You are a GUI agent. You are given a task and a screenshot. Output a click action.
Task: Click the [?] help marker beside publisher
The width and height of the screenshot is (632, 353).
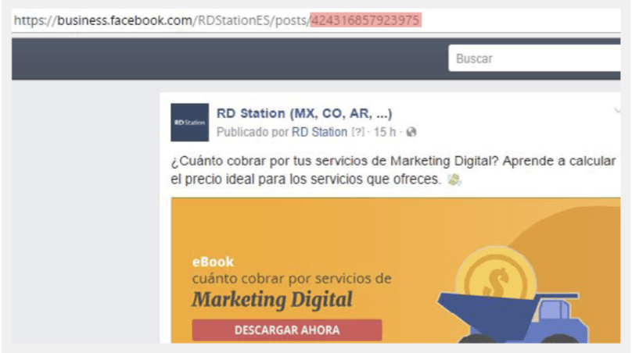pos(358,132)
